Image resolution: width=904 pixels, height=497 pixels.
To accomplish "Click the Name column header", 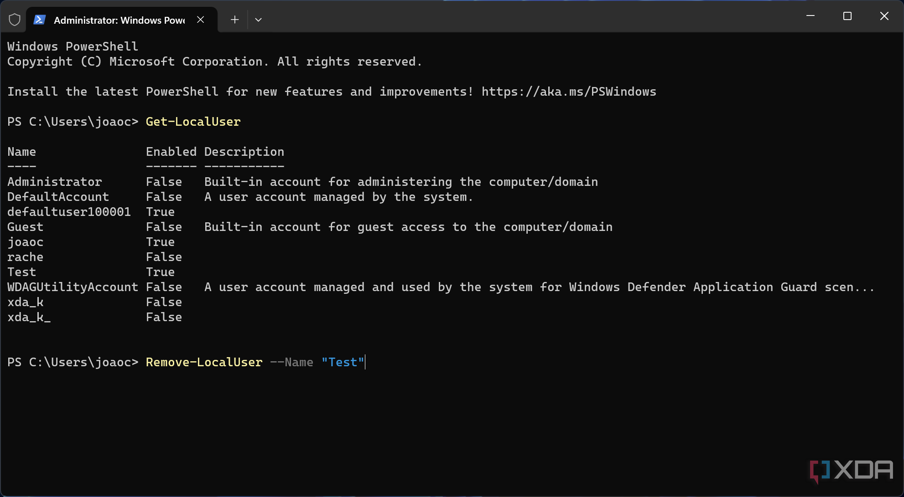I will pyautogui.click(x=21, y=152).
